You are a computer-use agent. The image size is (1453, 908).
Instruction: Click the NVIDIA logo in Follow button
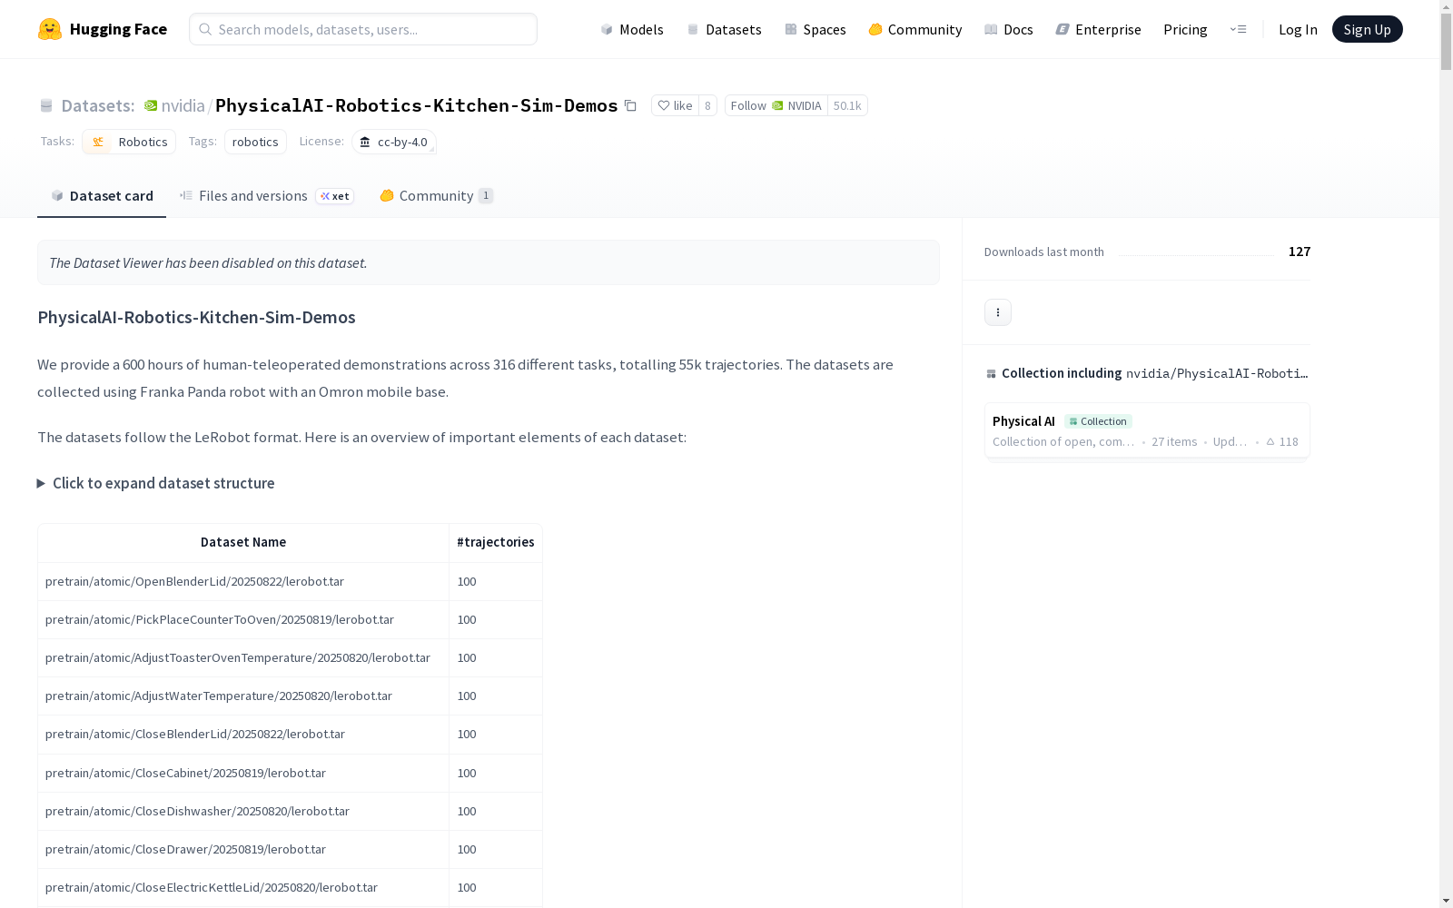coord(777,105)
